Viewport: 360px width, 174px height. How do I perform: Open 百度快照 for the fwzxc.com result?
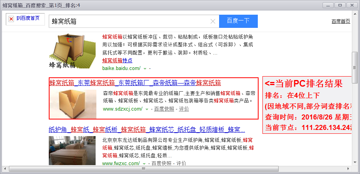pyautogui.click(x=161, y=164)
